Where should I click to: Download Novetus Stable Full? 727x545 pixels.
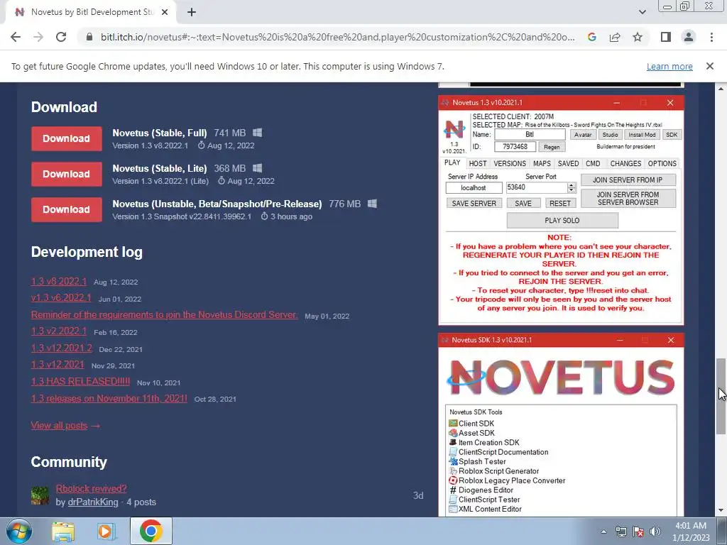click(x=66, y=138)
